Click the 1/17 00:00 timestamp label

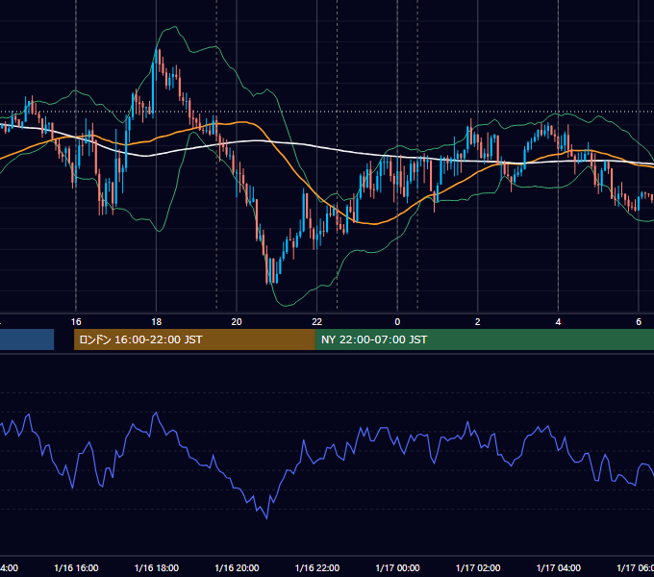coord(397,567)
